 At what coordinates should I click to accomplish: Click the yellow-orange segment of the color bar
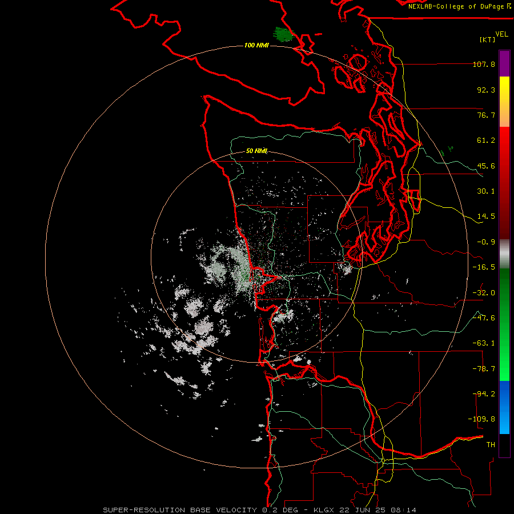point(504,102)
